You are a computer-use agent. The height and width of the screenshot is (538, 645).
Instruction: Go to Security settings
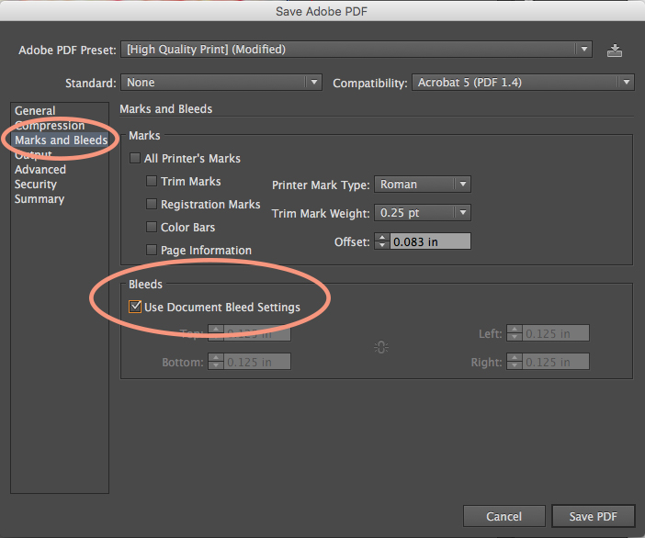coord(36,185)
